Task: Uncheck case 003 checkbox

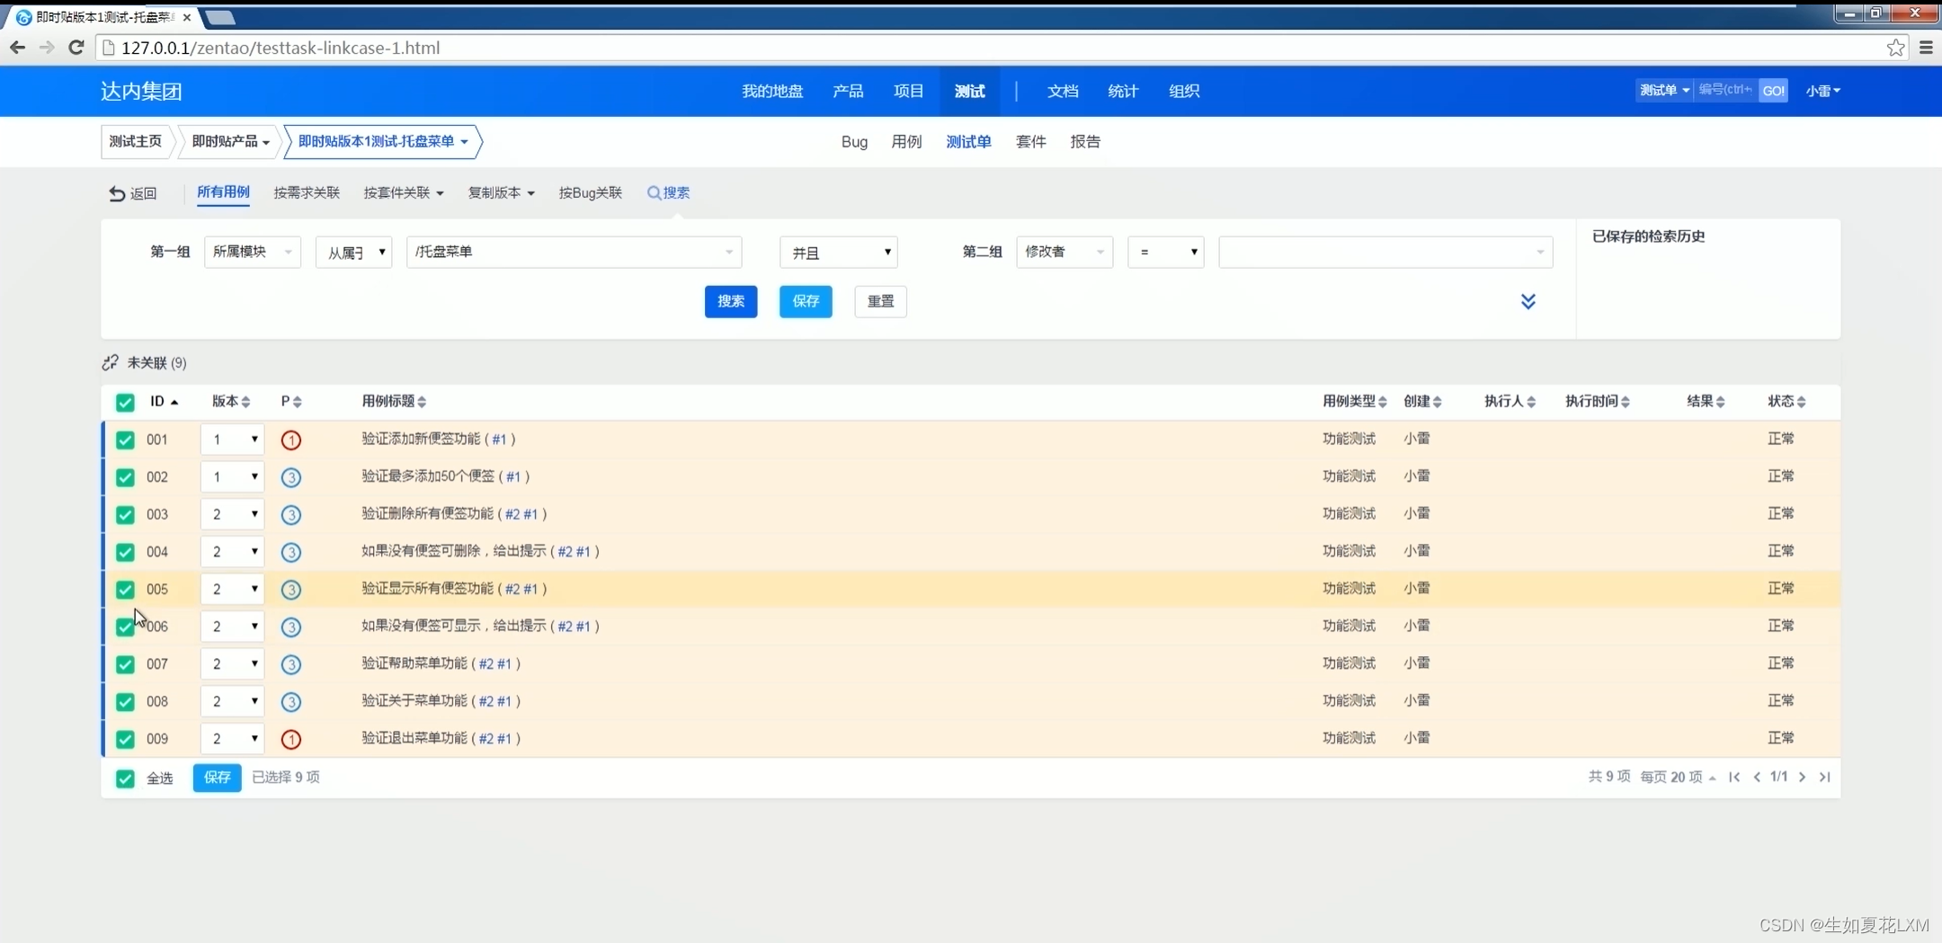Action: pyautogui.click(x=125, y=514)
